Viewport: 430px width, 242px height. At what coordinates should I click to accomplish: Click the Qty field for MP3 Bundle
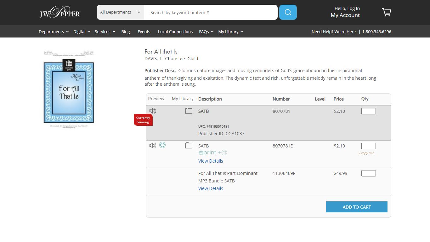point(369,173)
